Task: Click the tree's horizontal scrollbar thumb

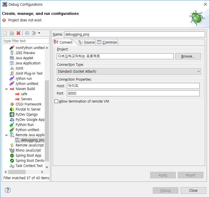Action: (x=17, y=172)
